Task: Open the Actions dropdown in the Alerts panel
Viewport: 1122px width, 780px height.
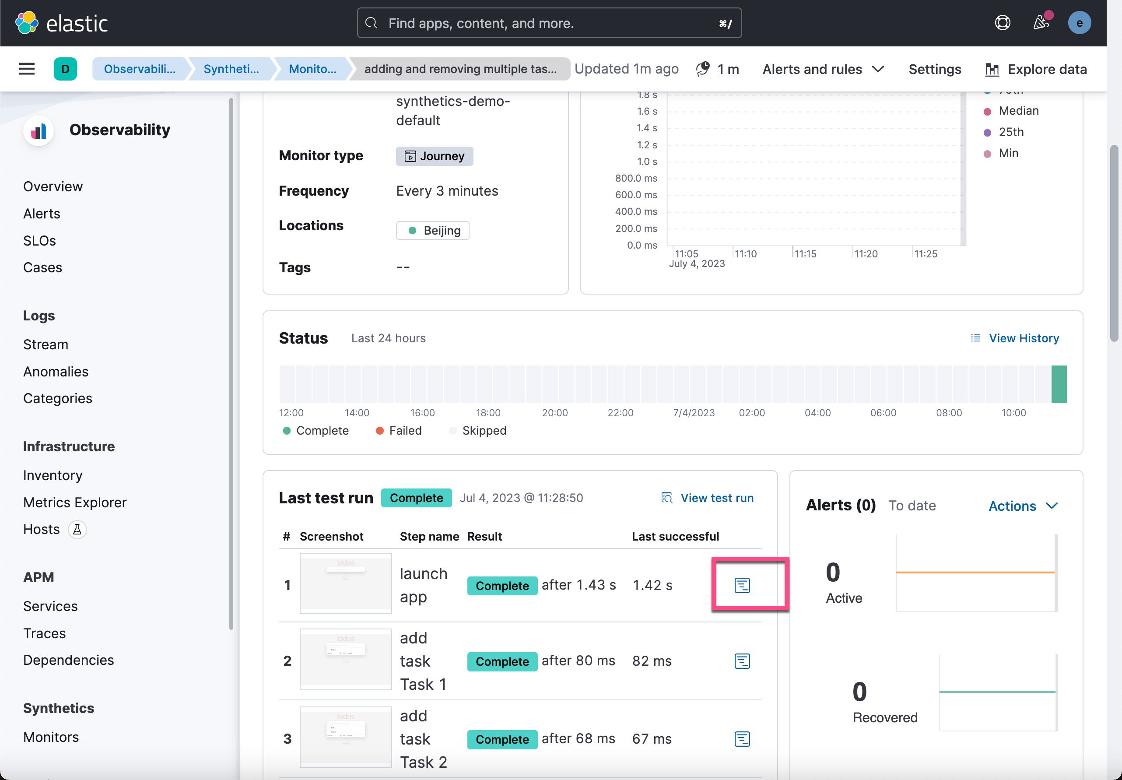Action: 1021,506
